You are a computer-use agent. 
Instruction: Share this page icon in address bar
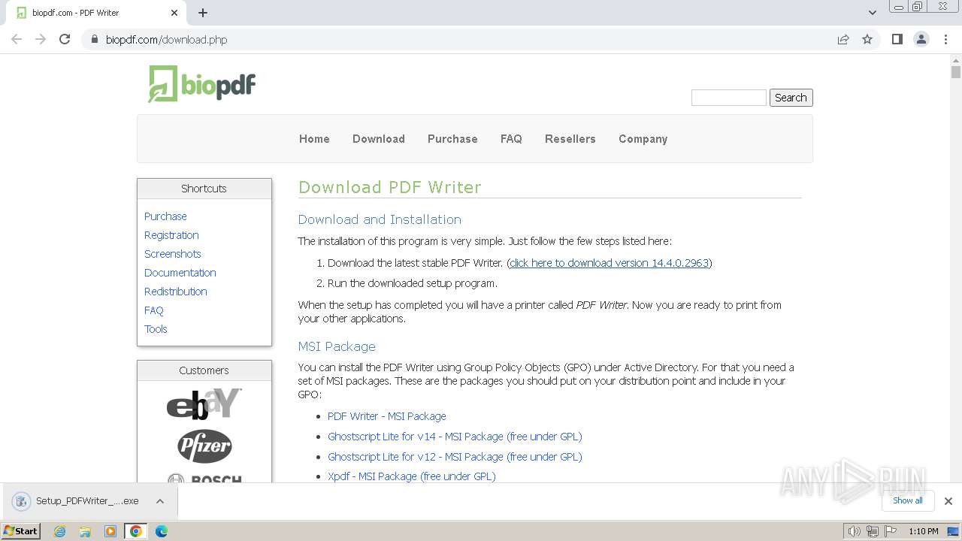[843, 39]
